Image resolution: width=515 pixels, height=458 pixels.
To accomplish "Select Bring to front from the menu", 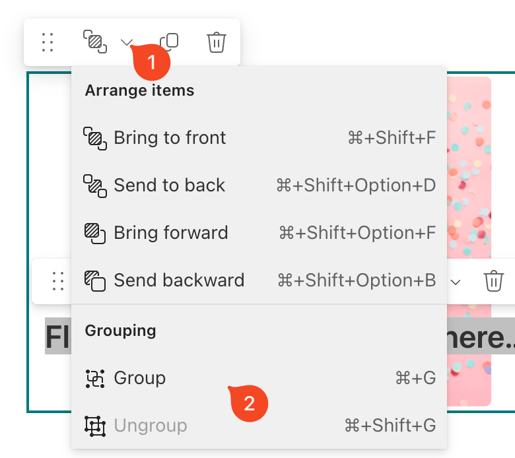I will click(170, 138).
